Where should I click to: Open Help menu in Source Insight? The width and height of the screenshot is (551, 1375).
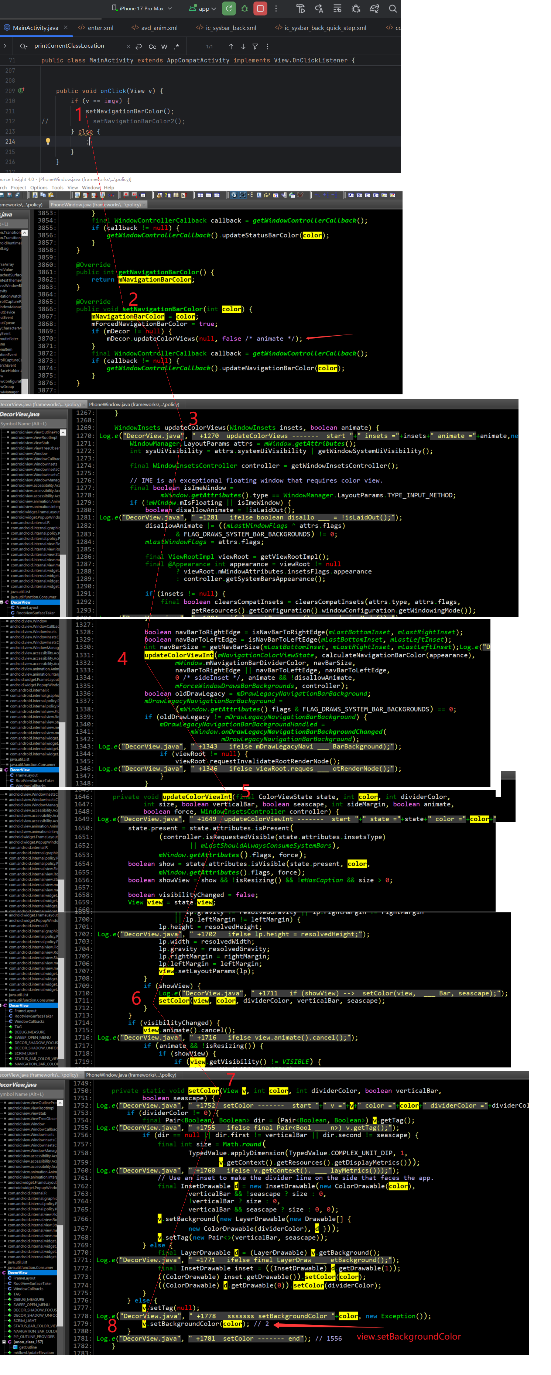(x=109, y=187)
